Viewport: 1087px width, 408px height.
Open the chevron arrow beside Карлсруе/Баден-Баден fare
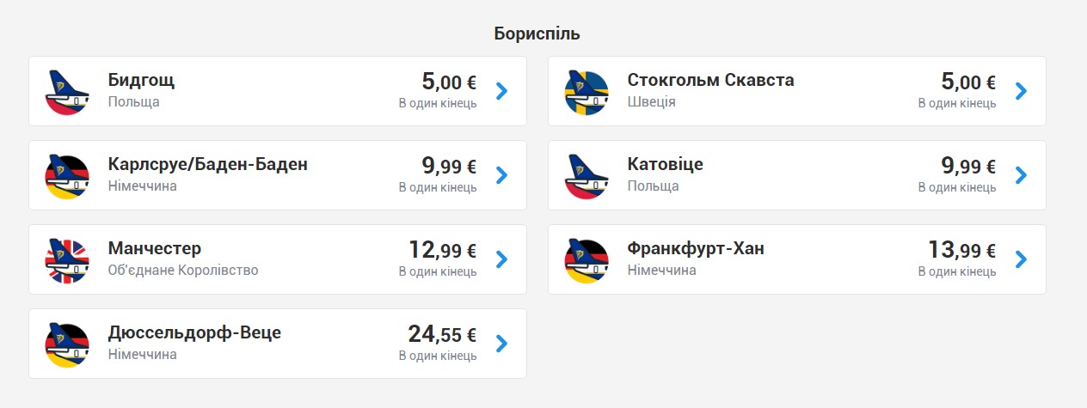[x=502, y=175]
